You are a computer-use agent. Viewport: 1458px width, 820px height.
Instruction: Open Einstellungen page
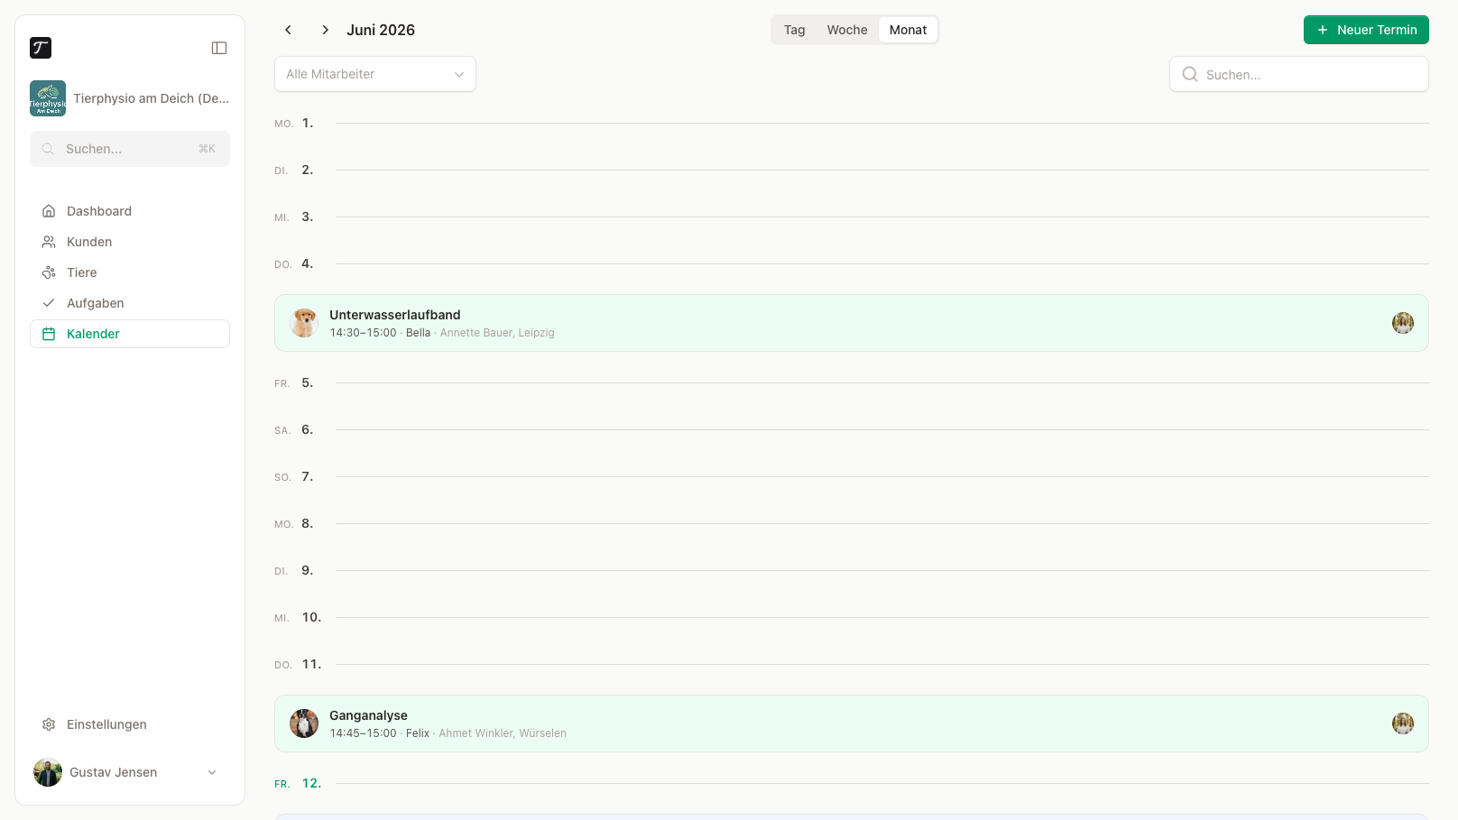click(x=130, y=724)
